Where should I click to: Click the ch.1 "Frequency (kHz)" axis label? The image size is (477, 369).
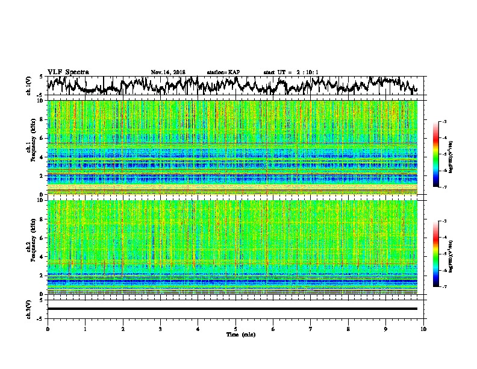(x=34, y=140)
